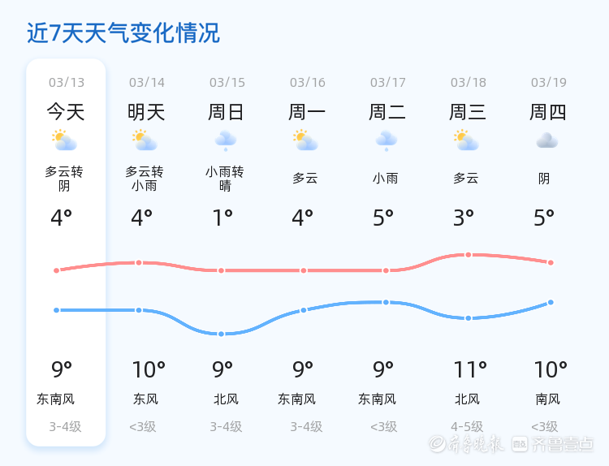Click the rain icon for 周日

226,141
